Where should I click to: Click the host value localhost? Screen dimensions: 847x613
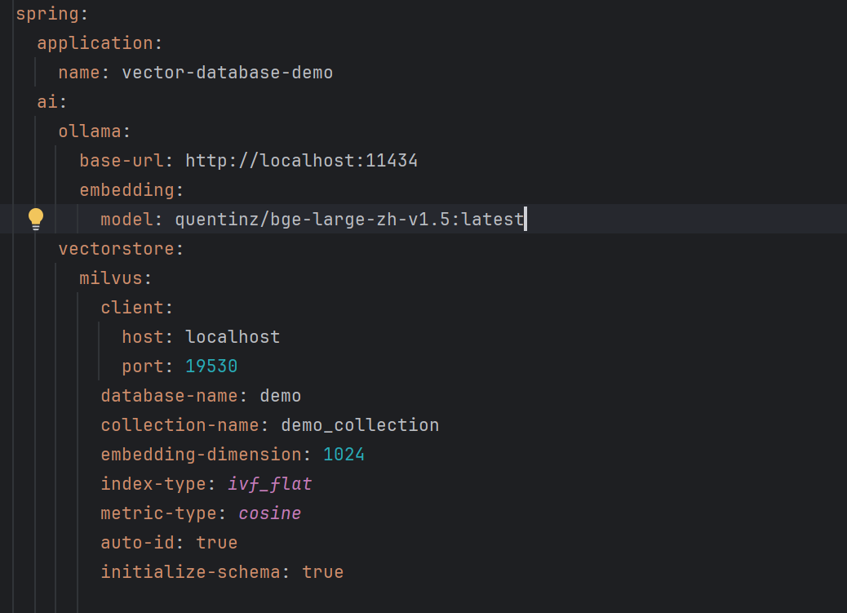(233, 337)
